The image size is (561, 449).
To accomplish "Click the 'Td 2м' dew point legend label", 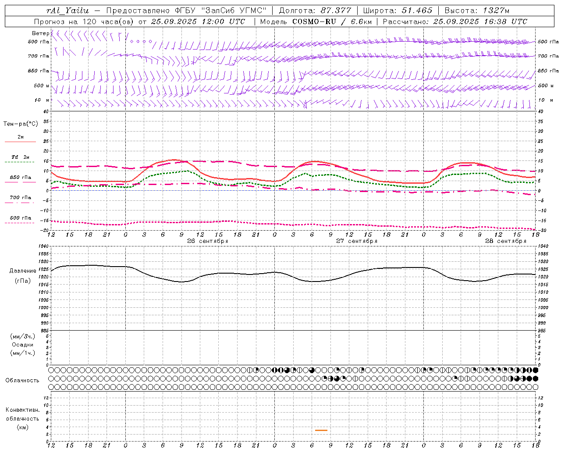I will pyautogui.click(x=21, y=157).
